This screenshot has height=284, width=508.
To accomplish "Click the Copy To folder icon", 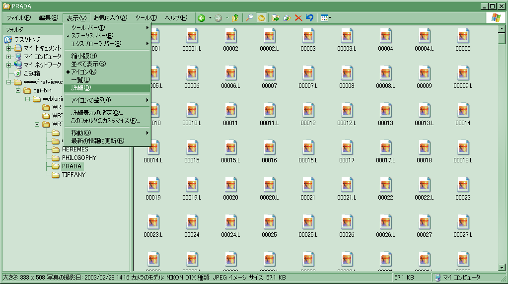I will click(x=287, y=18).
